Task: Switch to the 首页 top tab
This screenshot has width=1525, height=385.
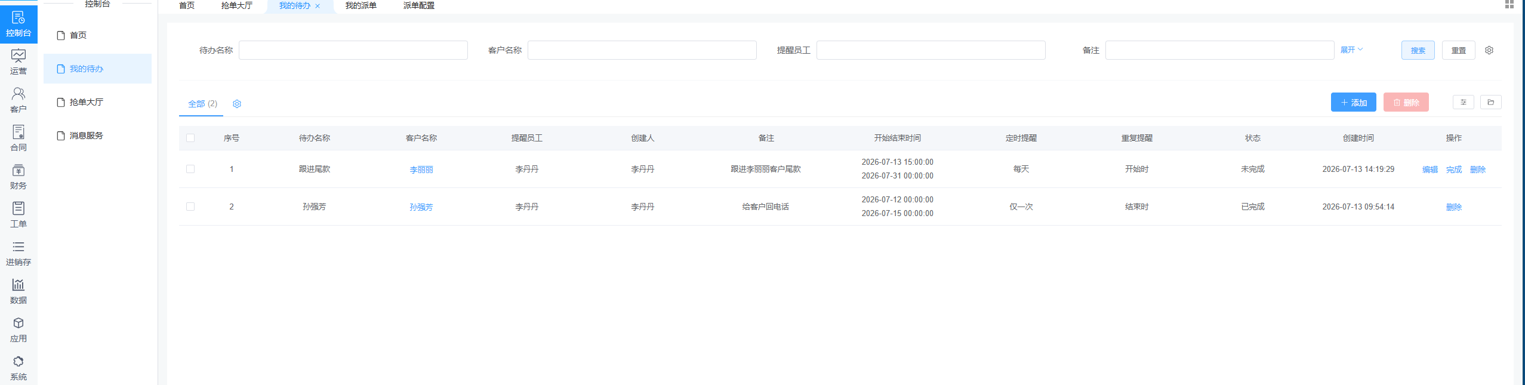Action: (x=187, y=5)
